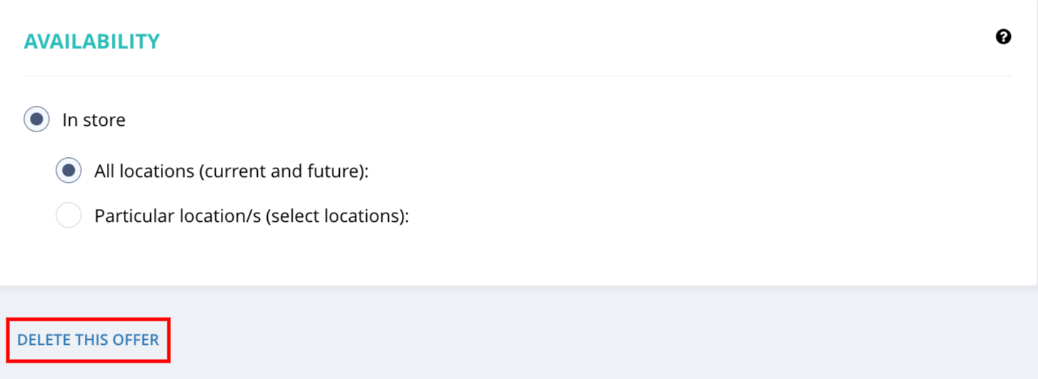
Task: Click the 'Particular location/s (select locations)' label
Action: (251, 216)
